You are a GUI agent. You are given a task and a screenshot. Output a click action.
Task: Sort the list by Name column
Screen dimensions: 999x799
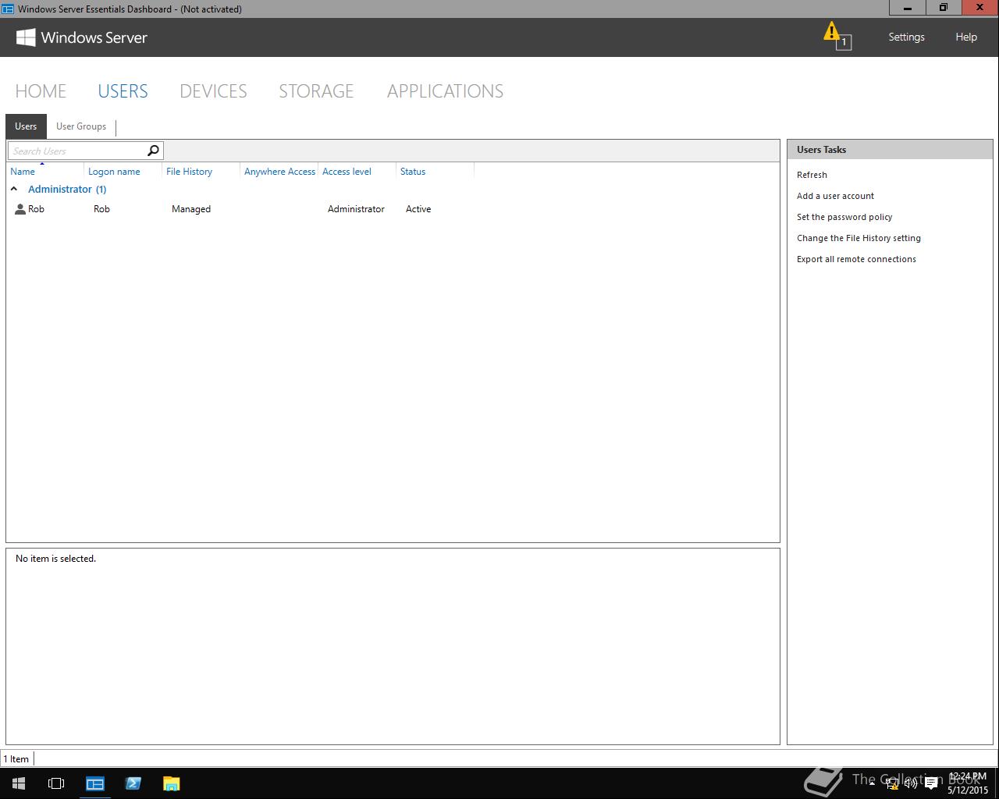click(23, 172)
